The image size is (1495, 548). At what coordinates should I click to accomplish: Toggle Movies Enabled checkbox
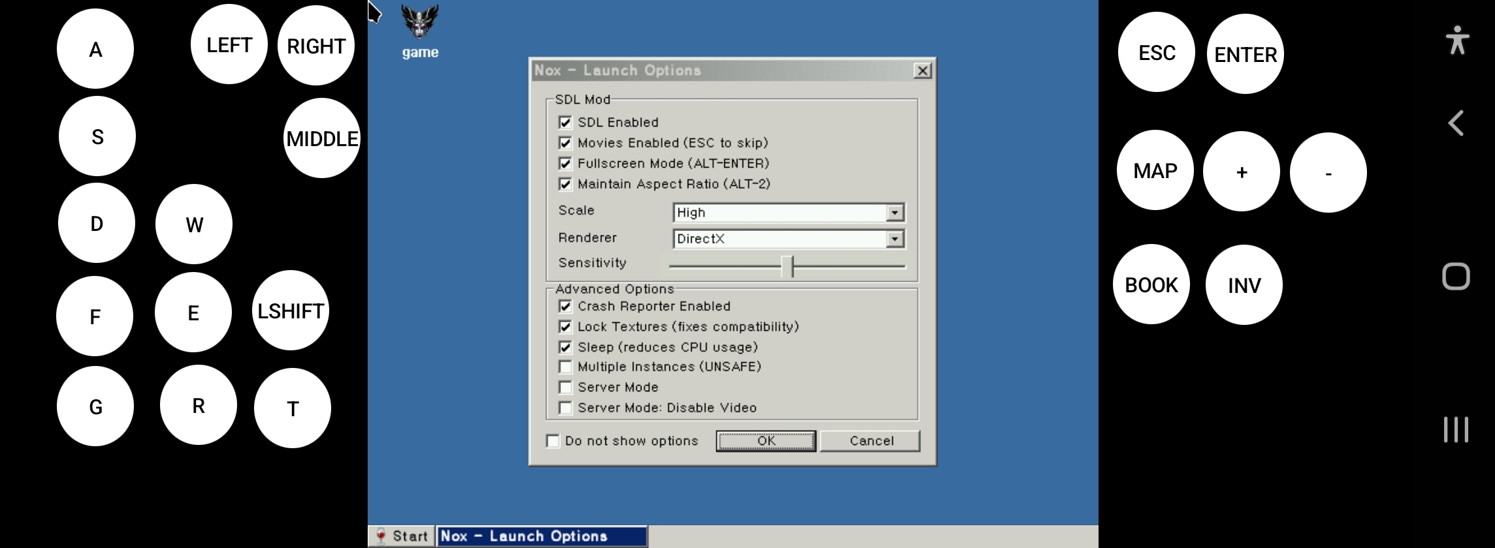coord(565,143)
